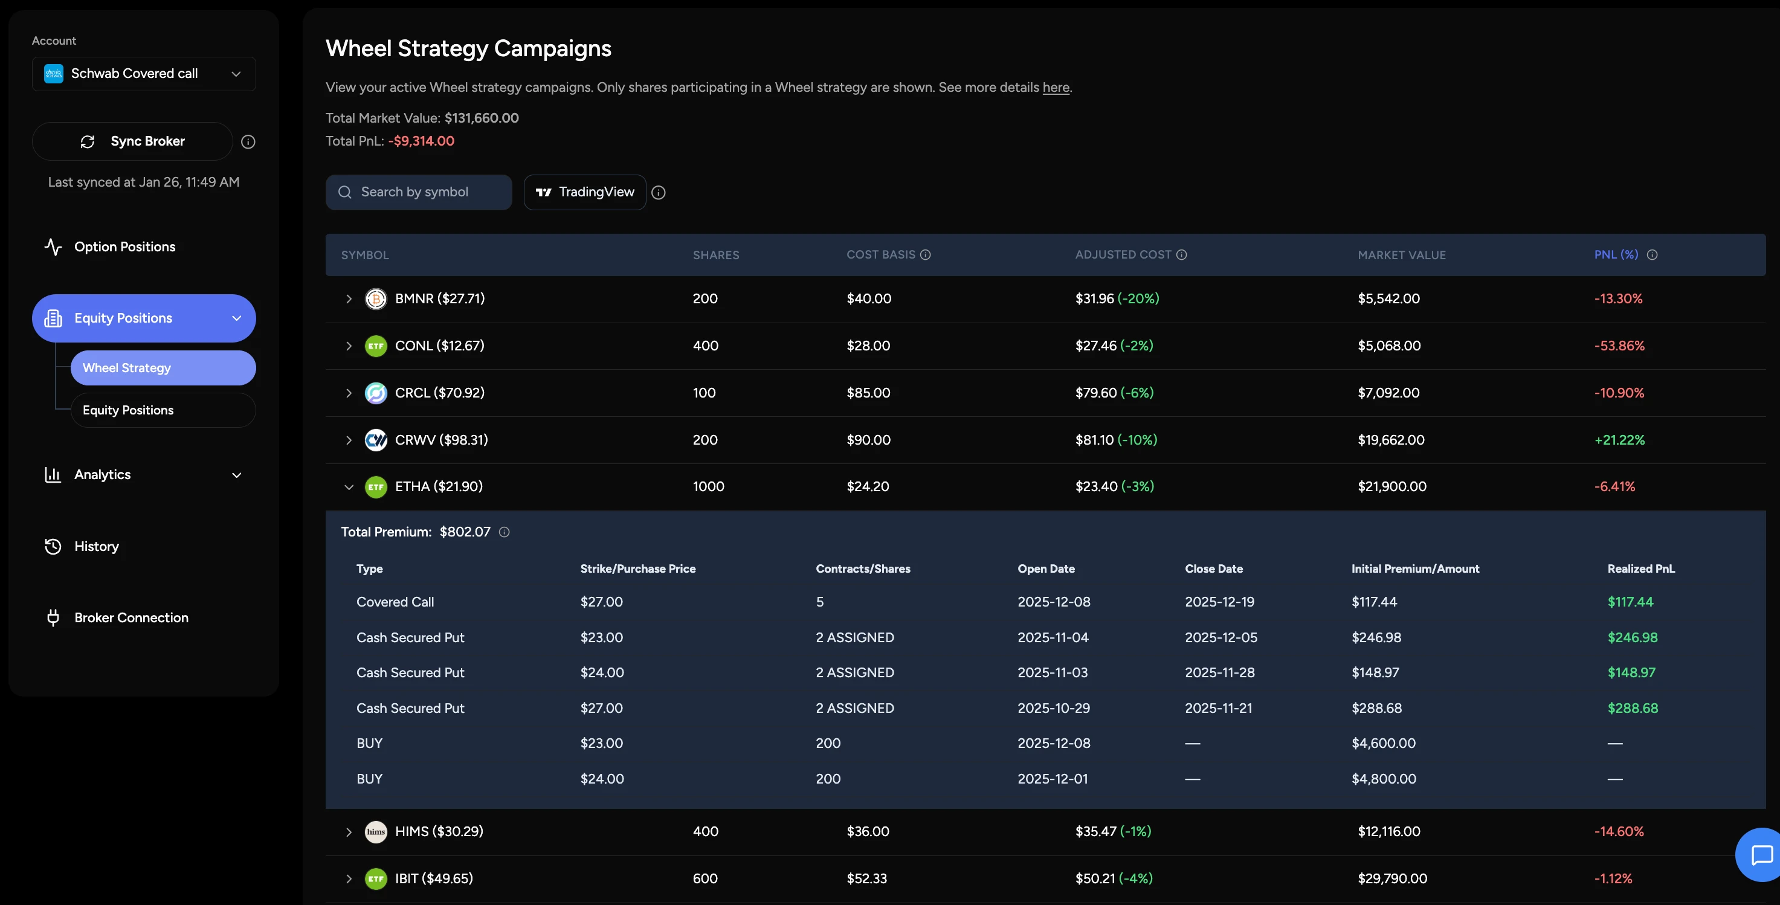Screen dimensions: 1780x905
Task: Click the Equity Positions sidebar icon
Action: click(53, 318)
